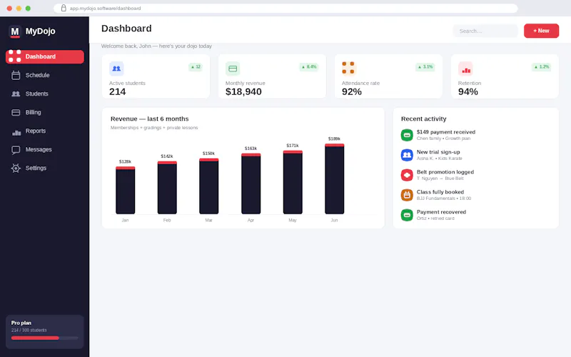Click the 214 active students value
This screenshot has width=571, height=357.
(117, 92)
